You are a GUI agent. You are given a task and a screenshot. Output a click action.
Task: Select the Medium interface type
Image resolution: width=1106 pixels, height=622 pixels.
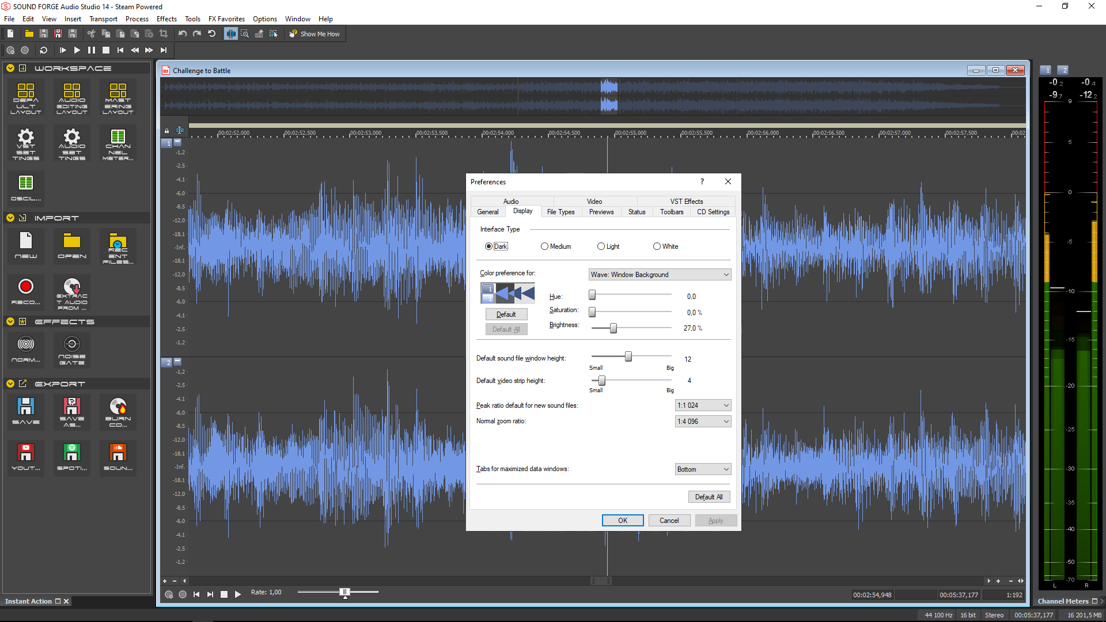pos(544,246)
